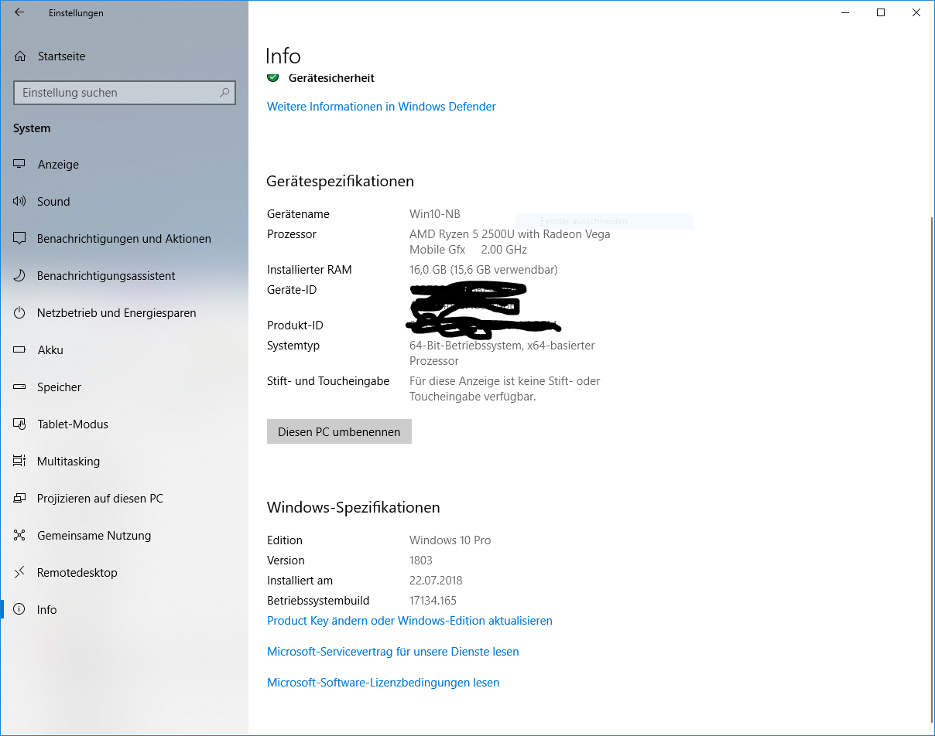Viewport: 935px width, 736px height.
Task: Click the Benachrichtigungen und Aktionen icon
Action: click(x=20, y=238)
